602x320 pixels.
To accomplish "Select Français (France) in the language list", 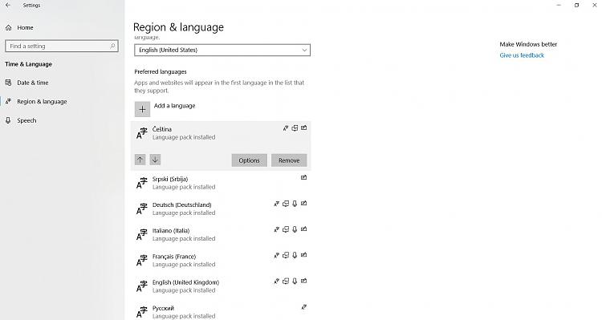I will point(222,260).
